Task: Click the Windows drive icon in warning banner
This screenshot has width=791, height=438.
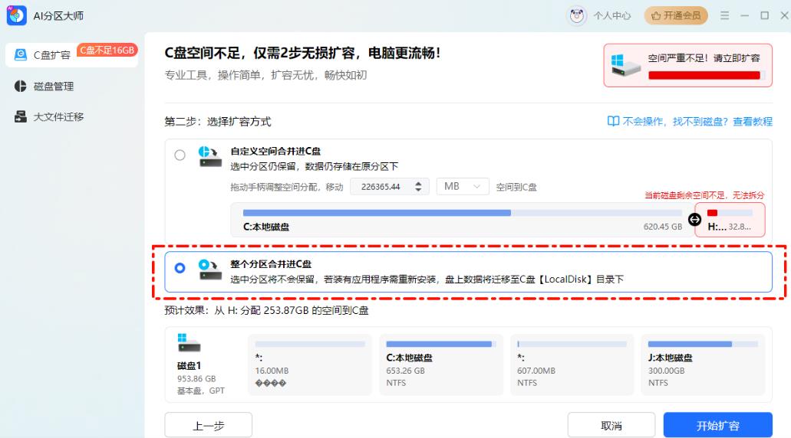Action: [625, 65]
